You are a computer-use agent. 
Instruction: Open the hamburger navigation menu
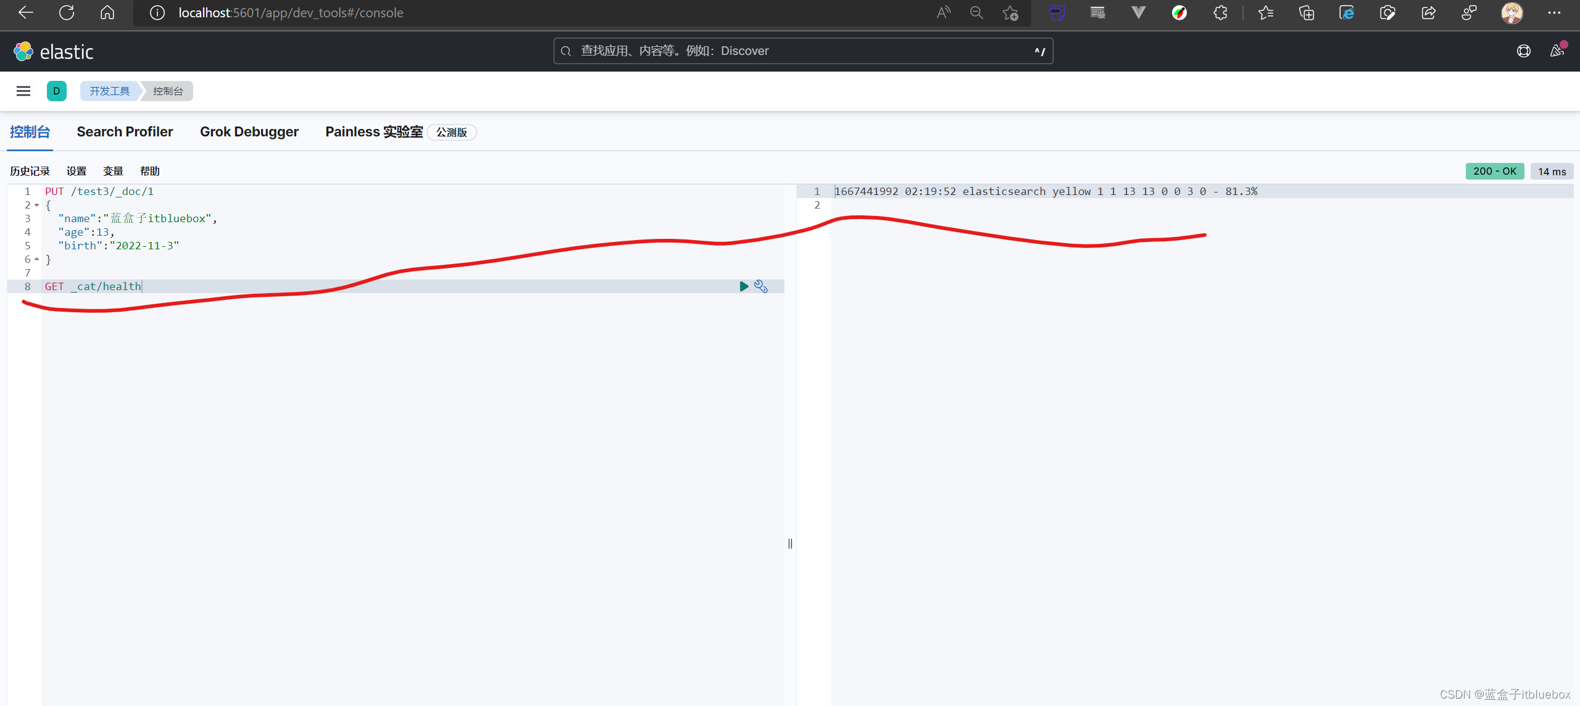[x=23, y=91]
